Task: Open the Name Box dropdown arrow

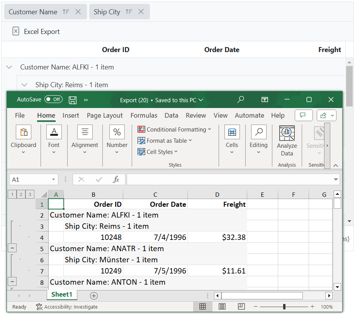Action: click(54, 179)
